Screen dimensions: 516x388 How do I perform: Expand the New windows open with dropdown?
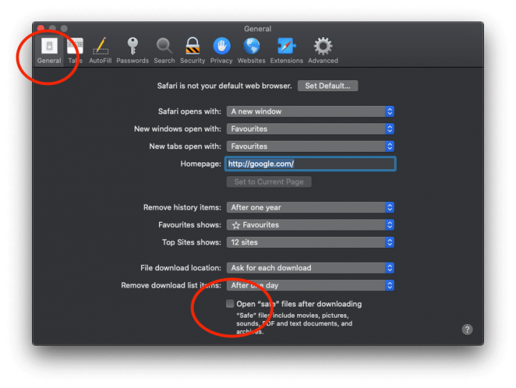point(310,129)
